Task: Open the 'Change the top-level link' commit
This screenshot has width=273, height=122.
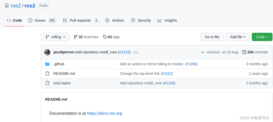Action: pyautogui.click(x=140, y=74)
